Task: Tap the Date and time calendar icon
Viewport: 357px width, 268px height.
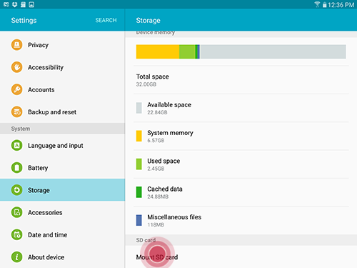Action: [16, 234]
